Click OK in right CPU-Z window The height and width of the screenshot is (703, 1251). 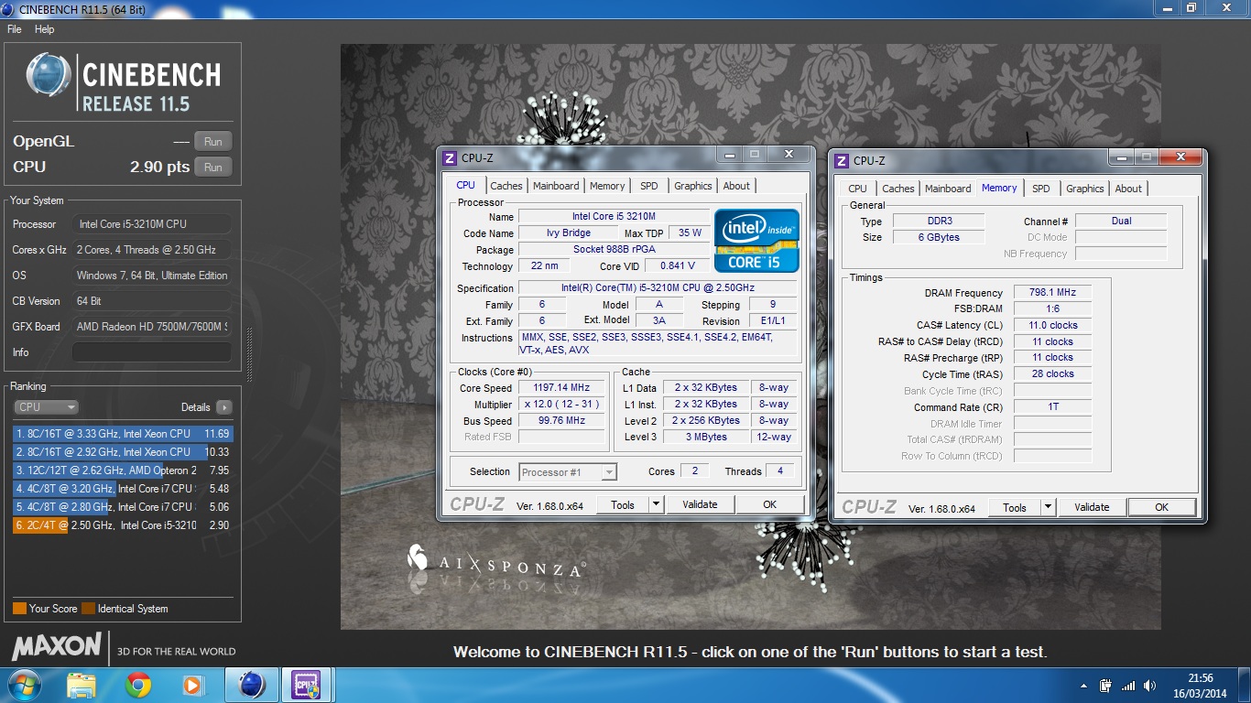pyautogui.click(x=1162, y=507)
